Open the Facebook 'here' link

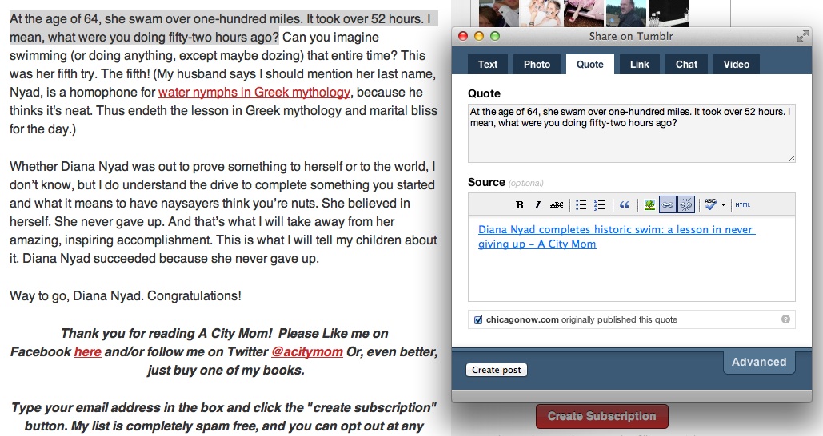[88, 351]
